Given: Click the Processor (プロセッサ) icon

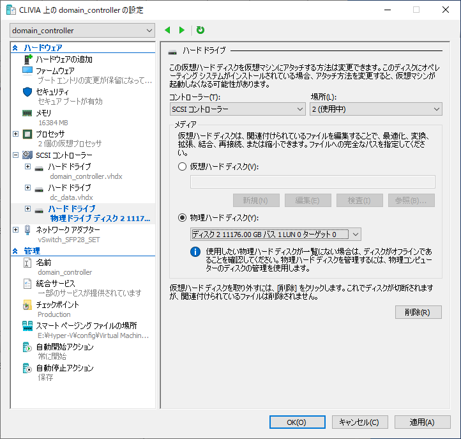Looking at the screenshot, I should point(27,134).
